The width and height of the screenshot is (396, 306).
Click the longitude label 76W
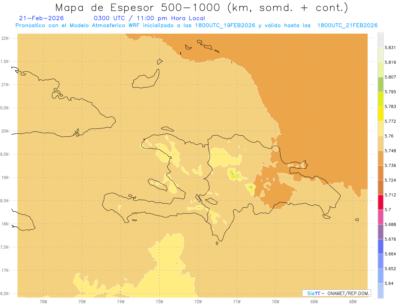coord(44,301)
